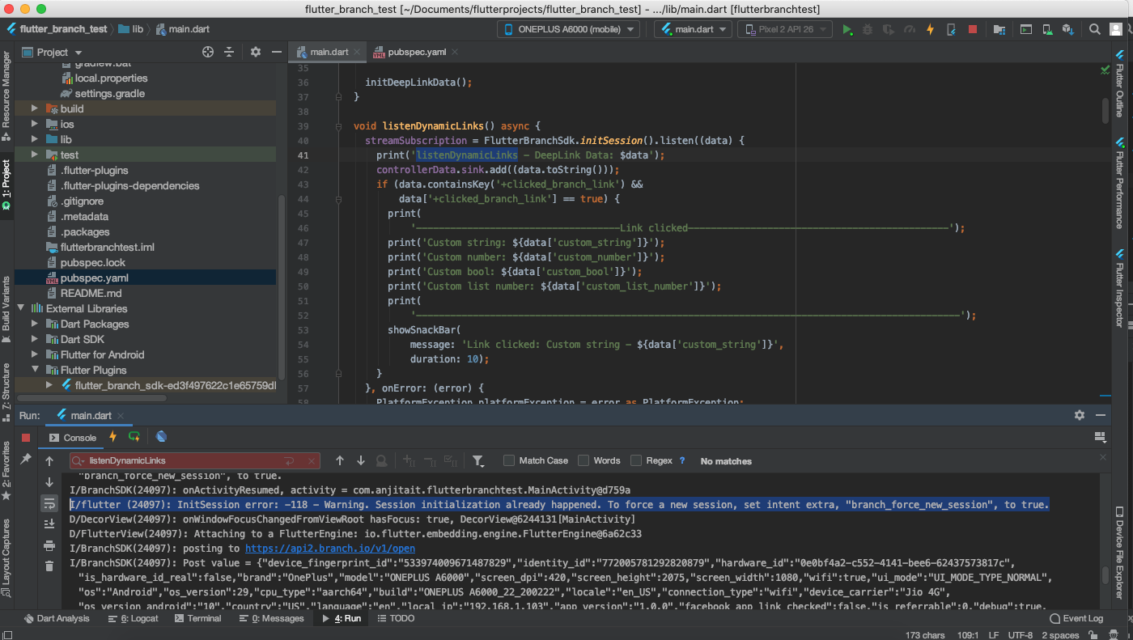Image resolution: width=1133 pixels, height=640 pixels.
Task: Open Dart DevTools icon in the Run panel
Action: 161,437
